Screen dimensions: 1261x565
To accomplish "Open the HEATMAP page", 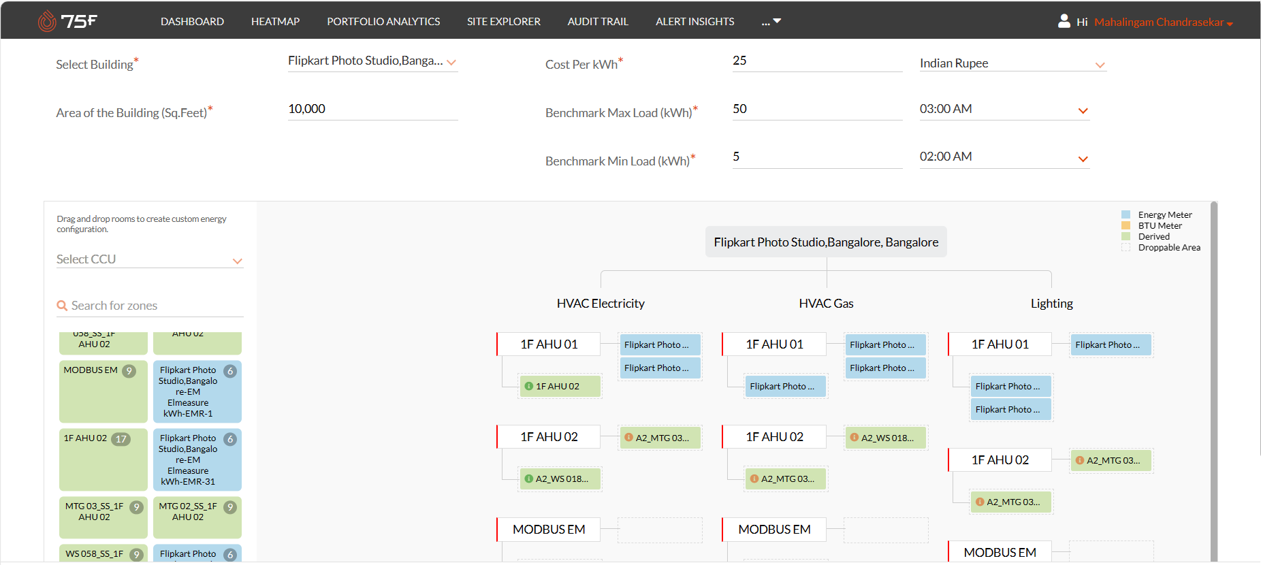I will (x=275, y=21).
